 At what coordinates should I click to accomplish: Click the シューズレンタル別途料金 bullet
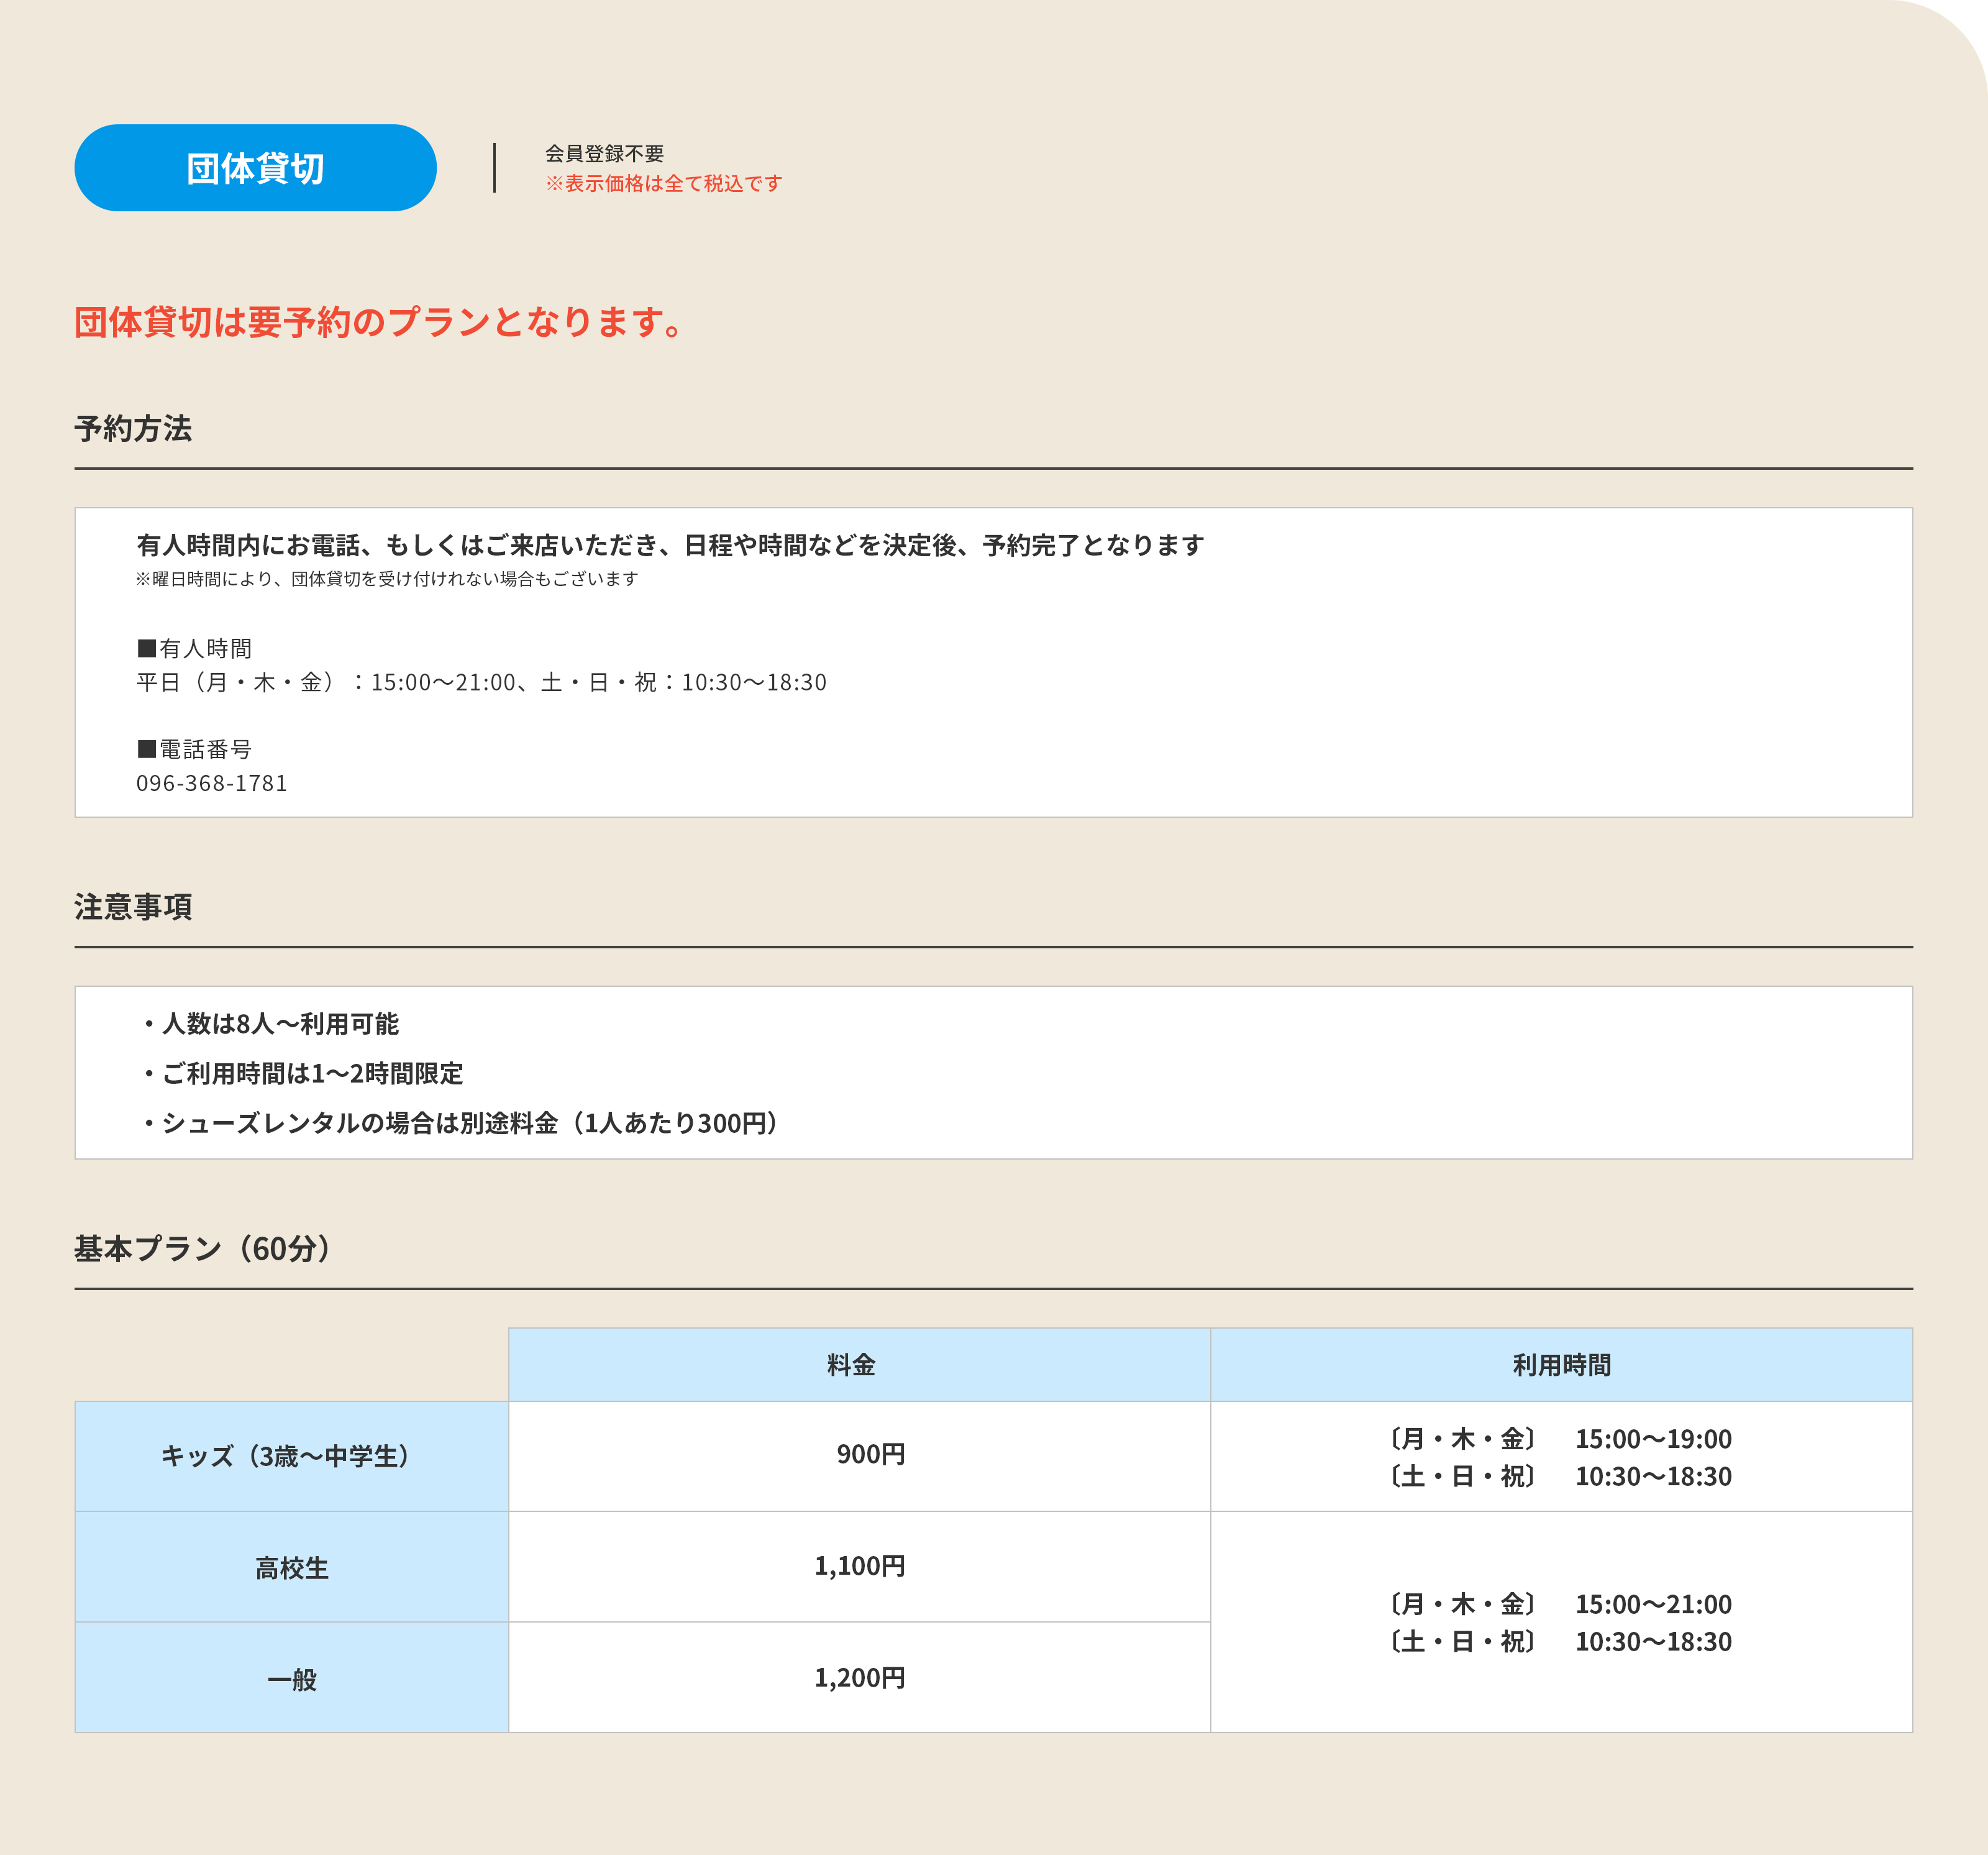point(460,1124)
